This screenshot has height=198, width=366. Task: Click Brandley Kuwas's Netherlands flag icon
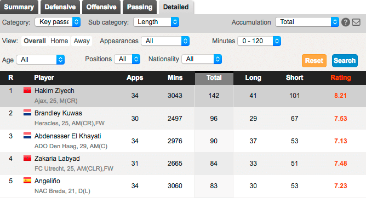click(27, 113)
